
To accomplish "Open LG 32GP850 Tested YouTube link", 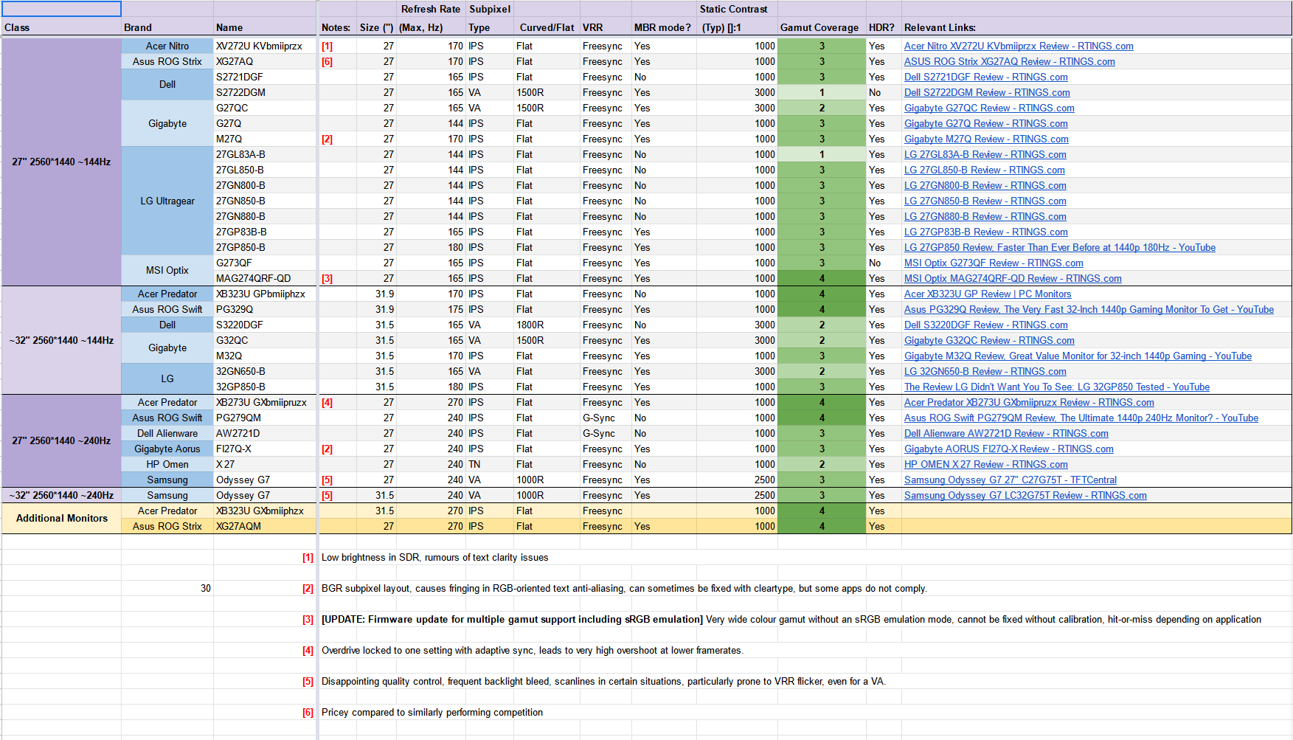I will click(x=1057, y=387).
